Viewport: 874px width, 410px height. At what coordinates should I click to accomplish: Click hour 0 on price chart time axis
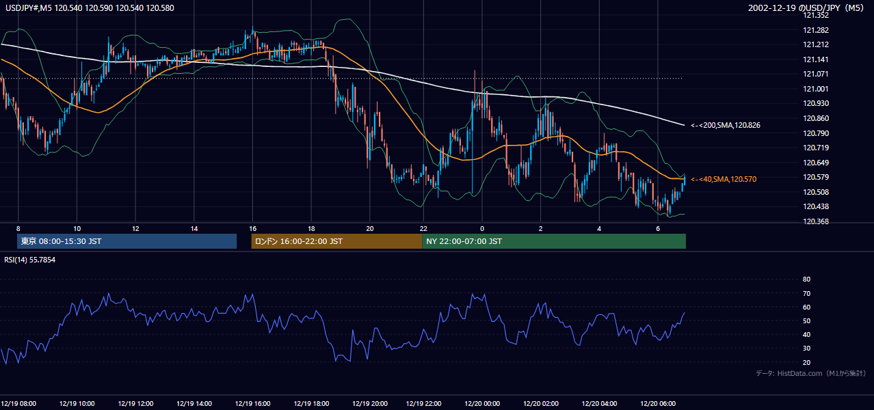tap(482, 228)
